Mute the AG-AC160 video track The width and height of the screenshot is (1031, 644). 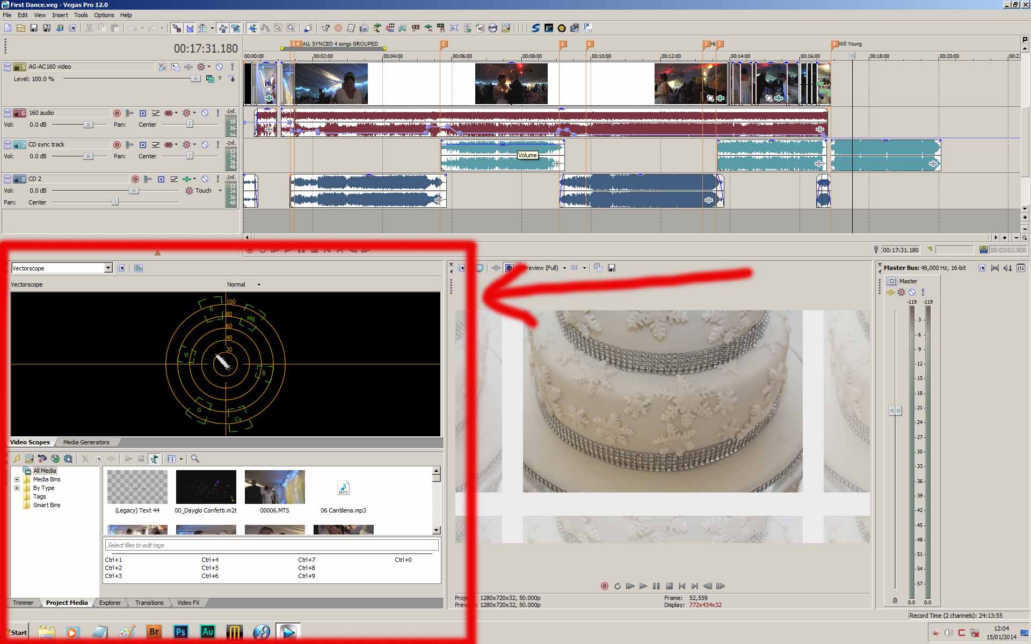click(219, 67)
